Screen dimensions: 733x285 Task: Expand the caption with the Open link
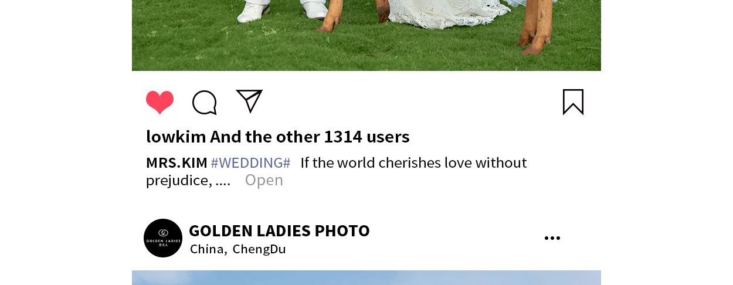[x=264, y=180]
